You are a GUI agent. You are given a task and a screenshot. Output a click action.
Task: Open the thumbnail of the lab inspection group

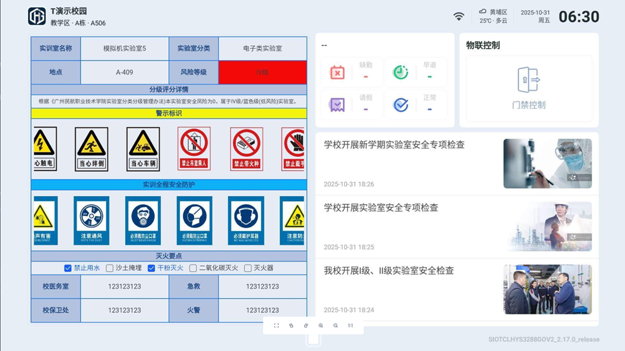point(547,289)
